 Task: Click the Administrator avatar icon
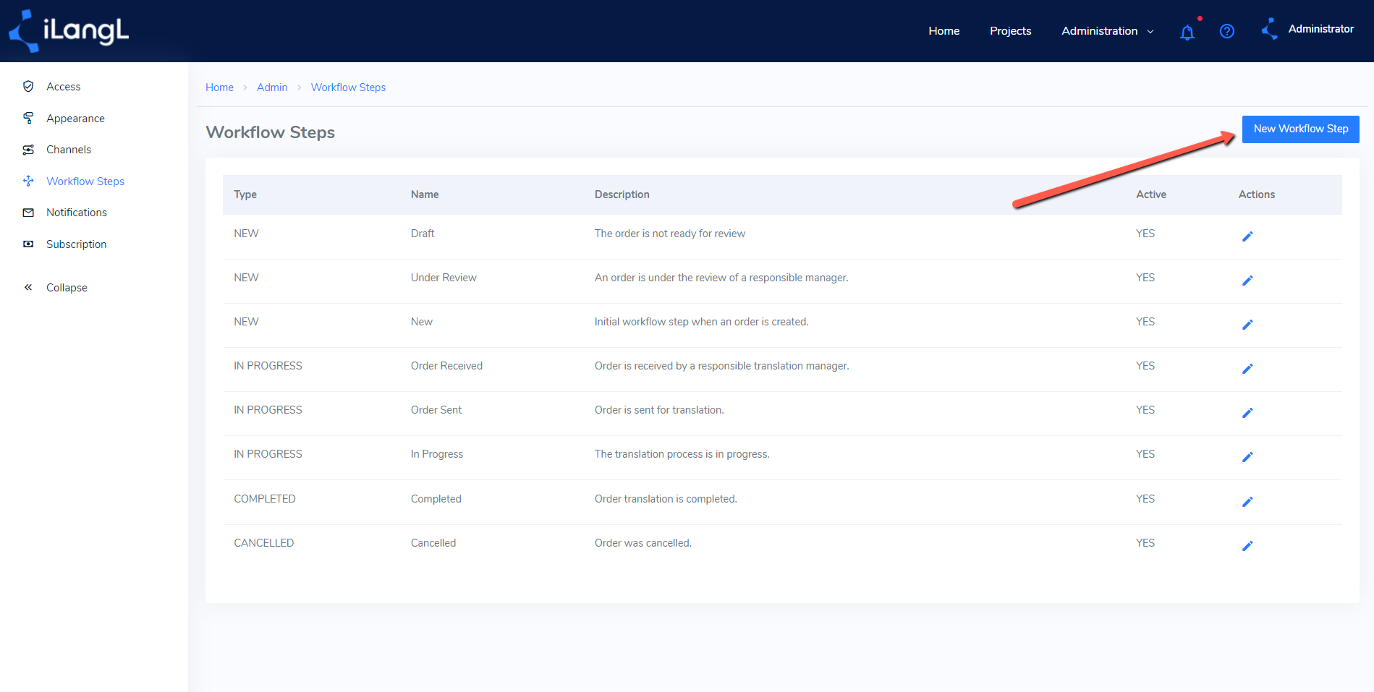(x=1270, y=29)
